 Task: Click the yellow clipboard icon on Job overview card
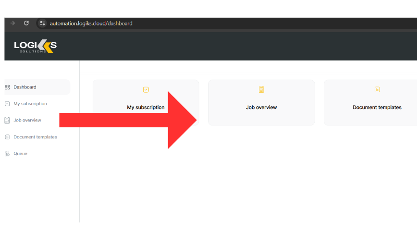pos(261,89)
